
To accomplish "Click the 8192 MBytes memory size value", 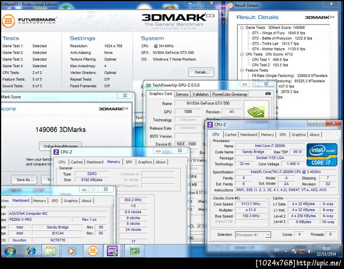I will pyautogui.click(x=92, y=180).
